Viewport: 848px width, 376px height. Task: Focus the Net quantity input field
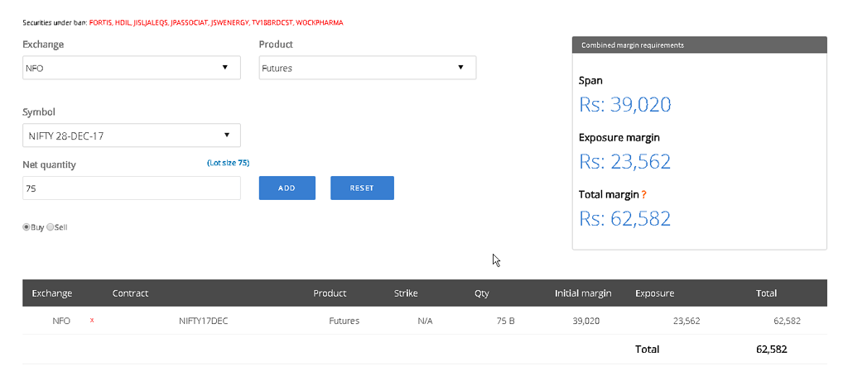(131, 188)
